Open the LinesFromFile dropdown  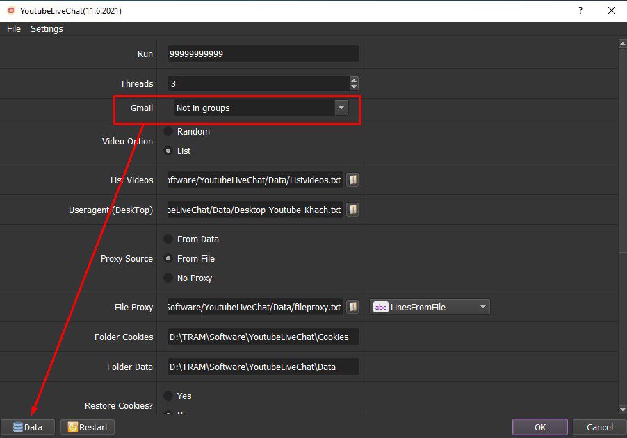[430, 307]
